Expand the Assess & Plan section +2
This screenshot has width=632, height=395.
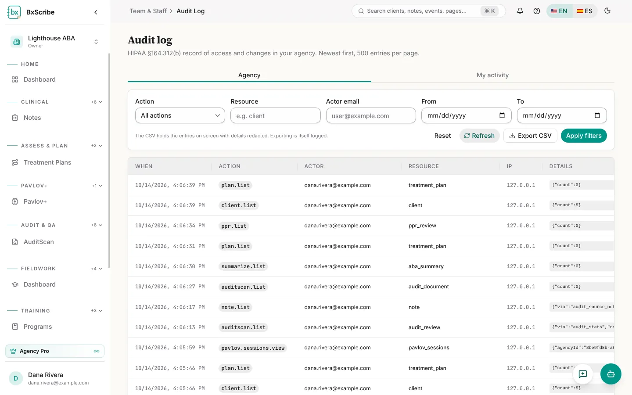click(x=97, y=146)
